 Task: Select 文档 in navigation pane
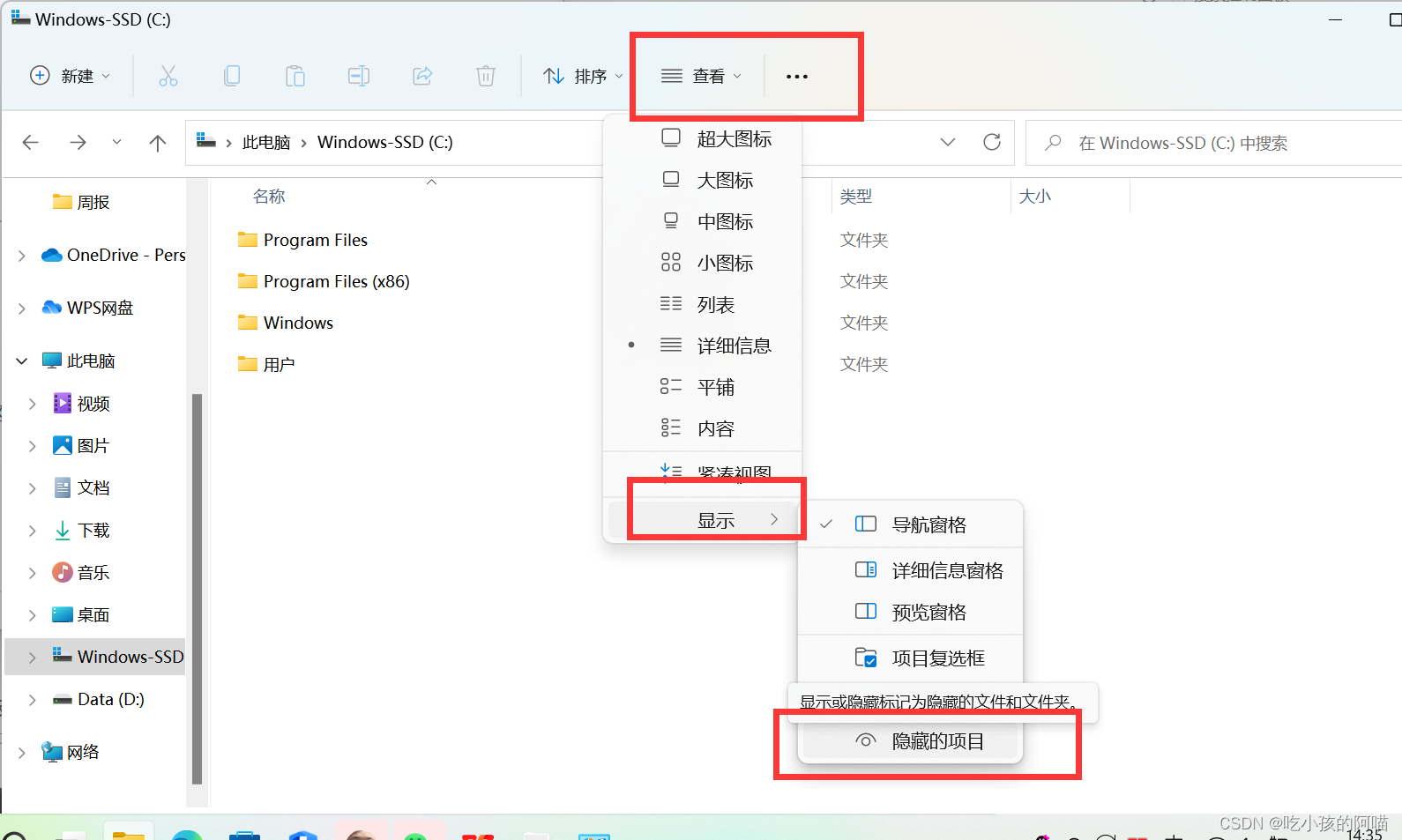[x=93, y=488]
